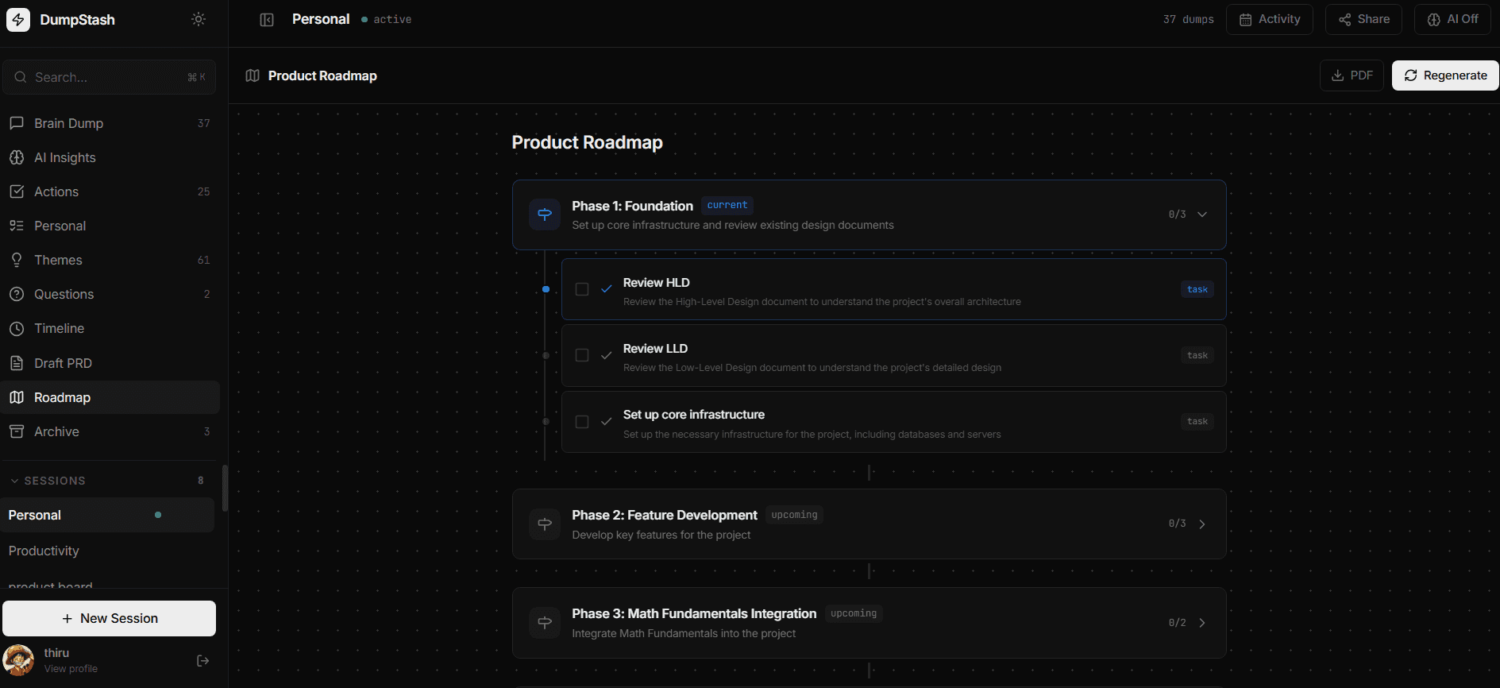Download the roadmap as PDF
The width and height of the screenshot is (1500, 688).
(x=1352, y=75)
